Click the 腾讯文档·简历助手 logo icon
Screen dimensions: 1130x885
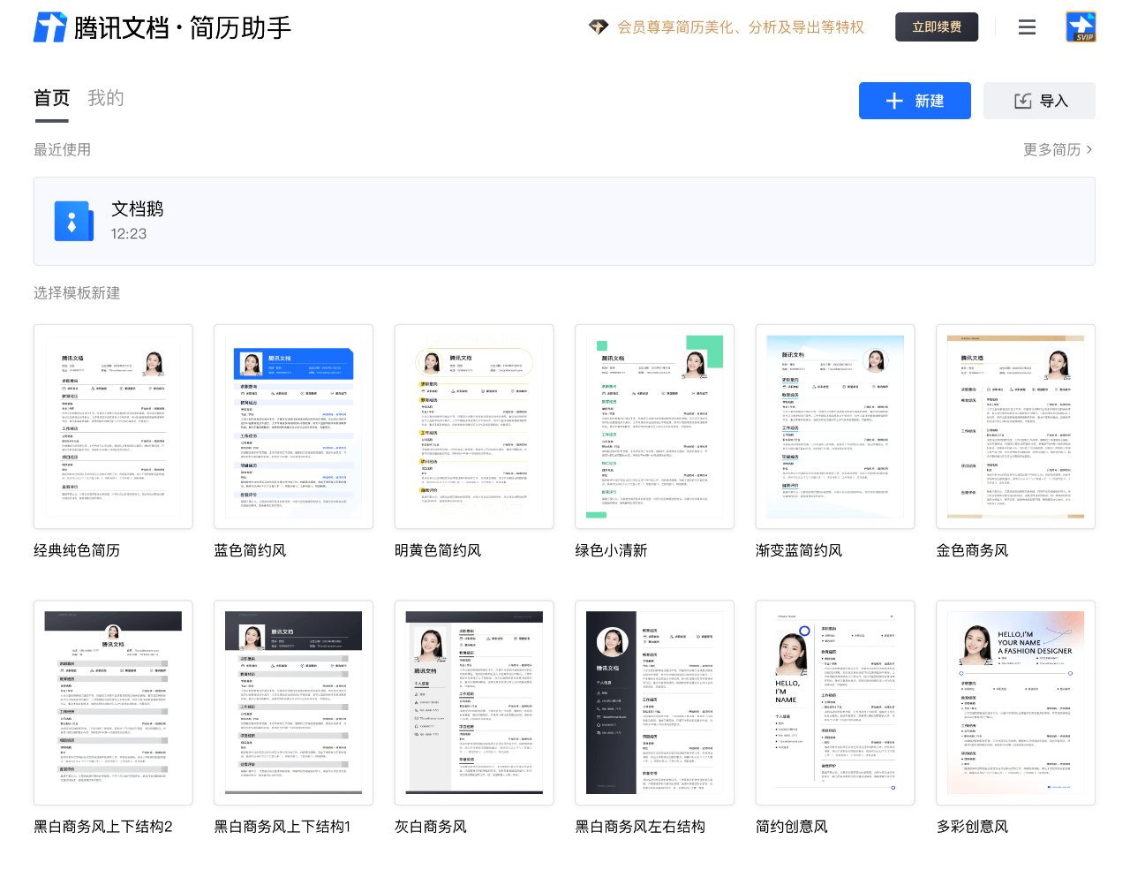click(50, 26)
